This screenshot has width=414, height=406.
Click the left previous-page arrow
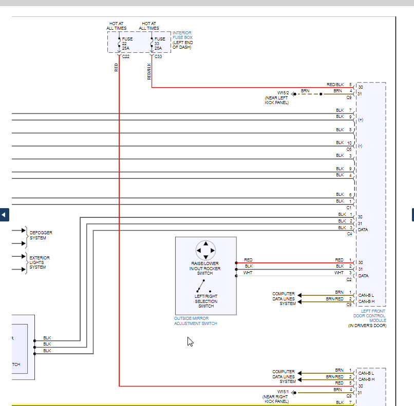tap(4, 214)
